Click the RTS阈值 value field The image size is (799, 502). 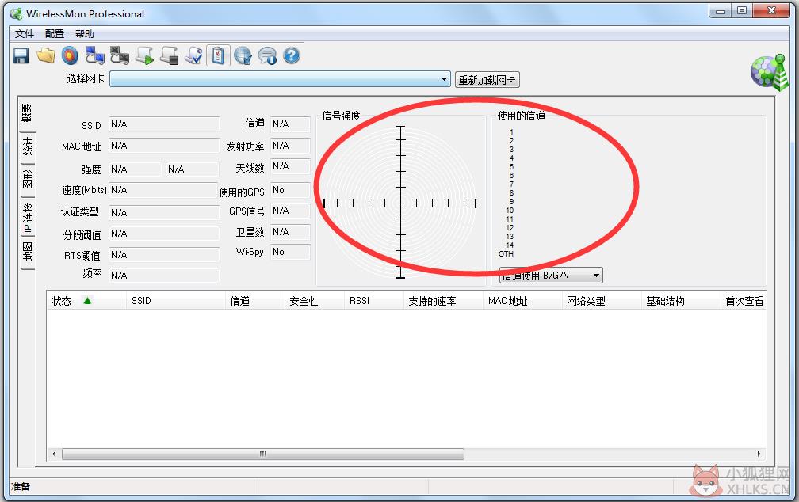(x=164, y=255)
